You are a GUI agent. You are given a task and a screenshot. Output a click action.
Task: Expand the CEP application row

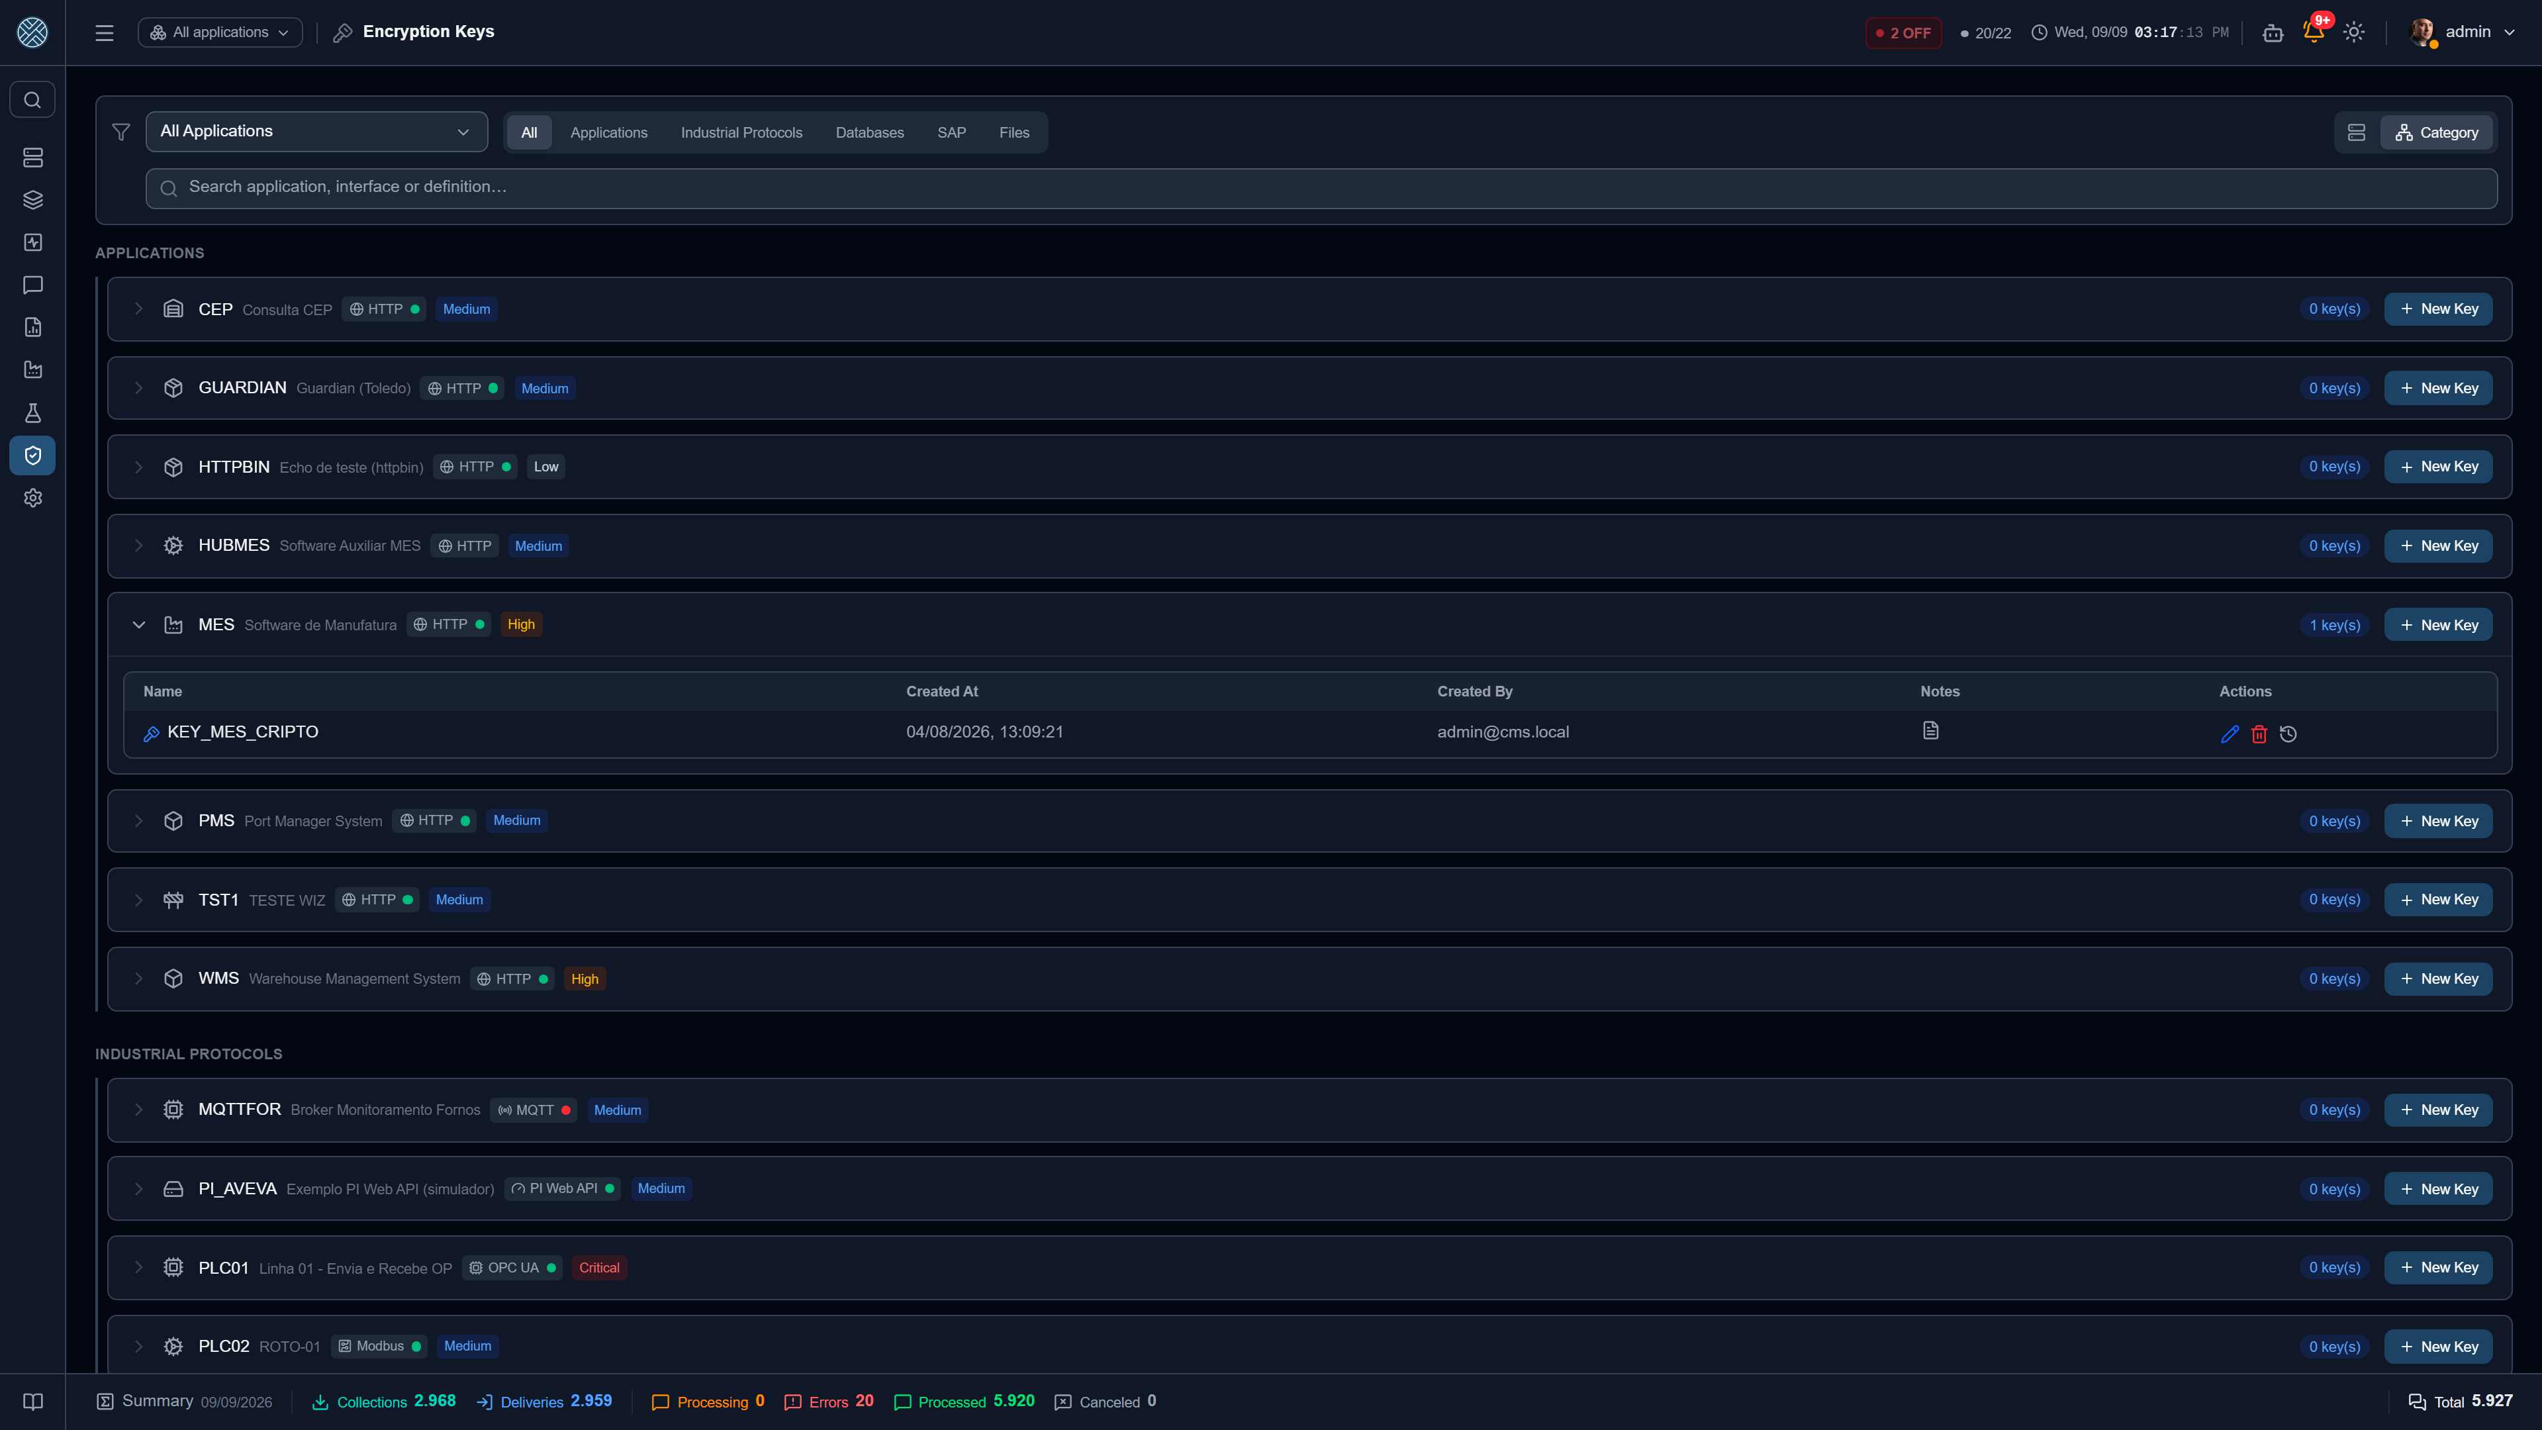pos(139,309)
